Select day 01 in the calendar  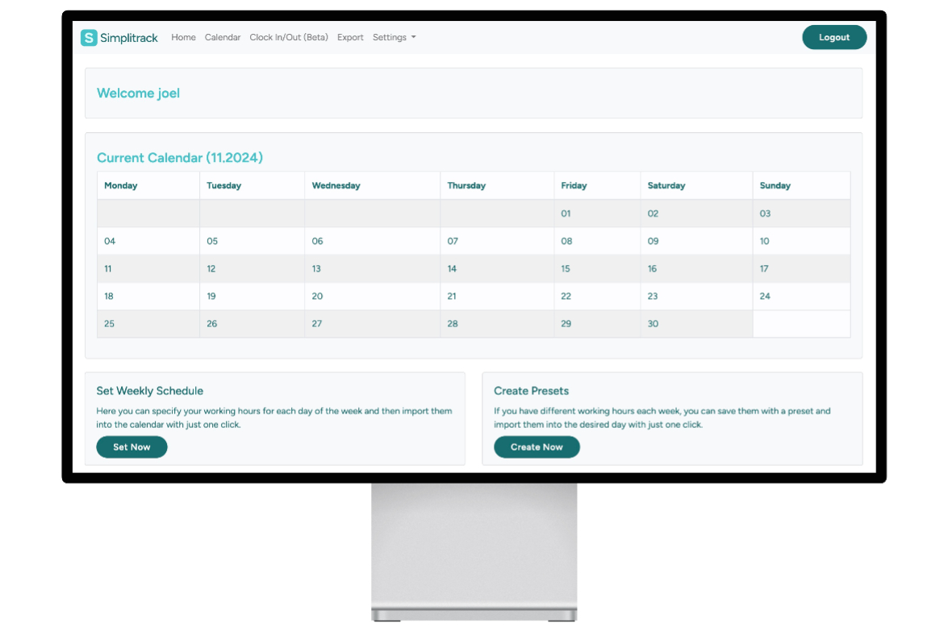tap(566, 214)
